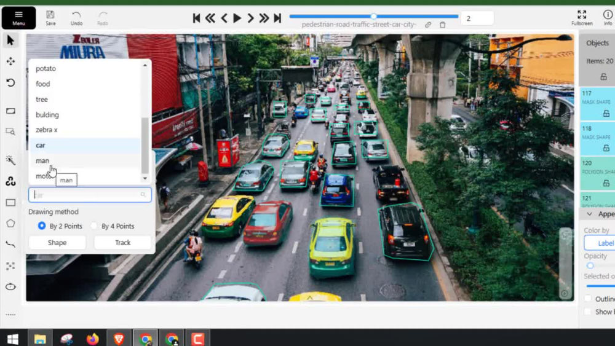Open Camtasia from the taskbar

click(x=198, y=339)
